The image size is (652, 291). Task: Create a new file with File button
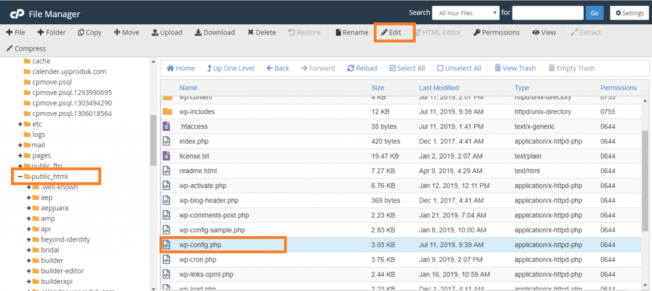pos(15,32)
